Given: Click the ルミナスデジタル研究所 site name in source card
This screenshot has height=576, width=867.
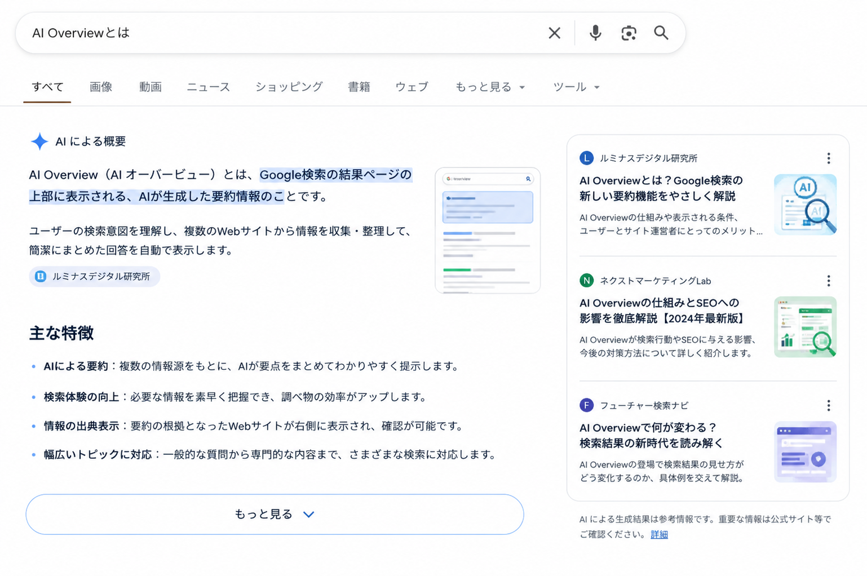Looking at the screenshot, I should coord(648,158).
